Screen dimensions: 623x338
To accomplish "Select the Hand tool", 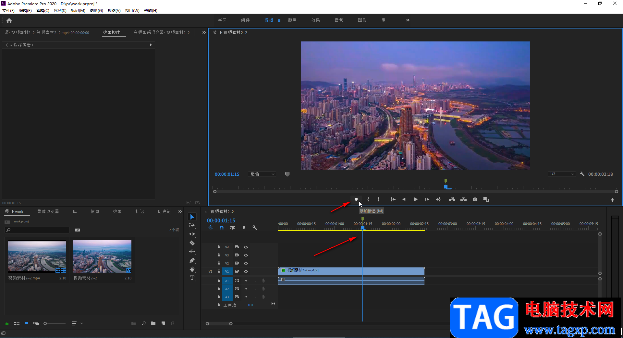I will tap(192, 269).
